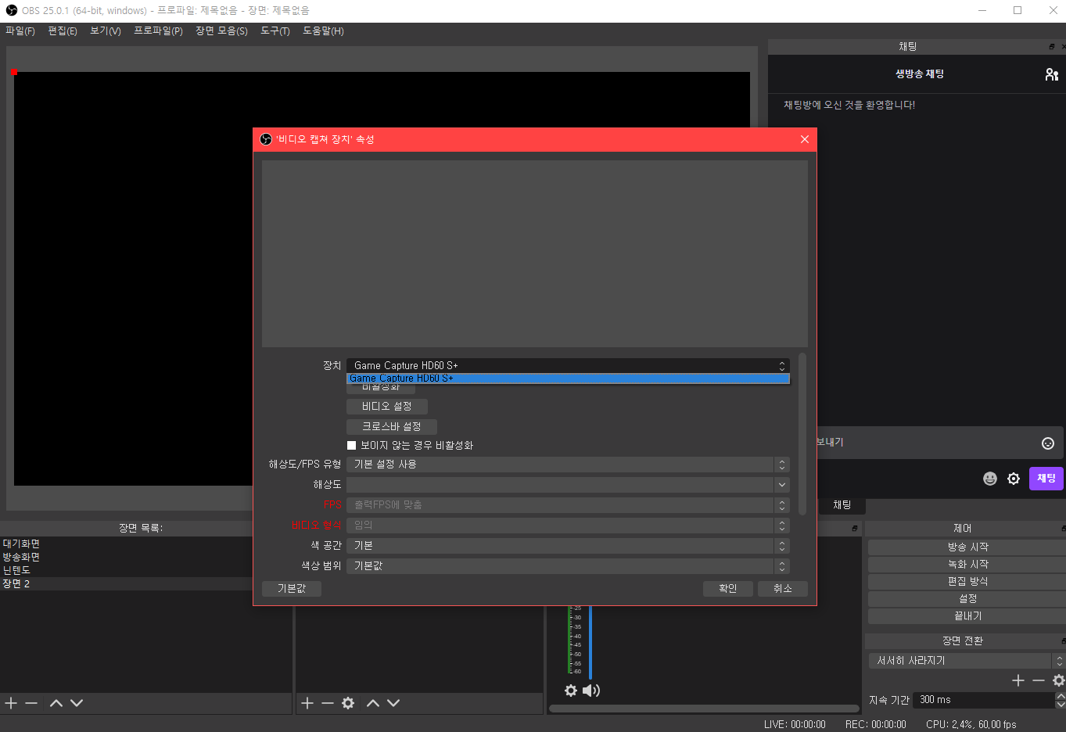Screen dimensions: 1066x732
Task: Open transition properties gear icon
Action: click(1059, 680)
